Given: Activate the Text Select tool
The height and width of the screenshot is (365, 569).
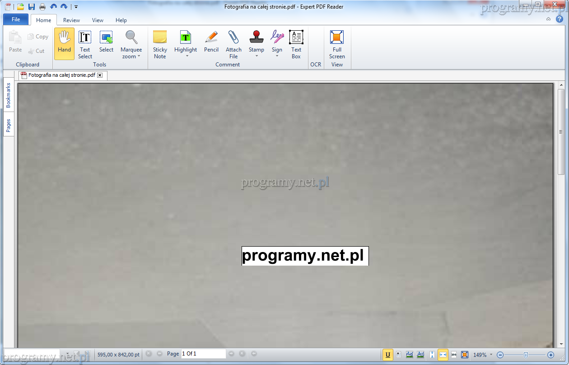Looking at the screenshot, I should tap(85, 43).
